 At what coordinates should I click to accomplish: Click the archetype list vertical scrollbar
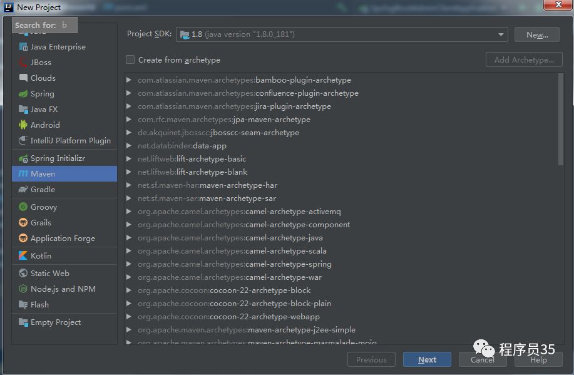click(560, 120)
